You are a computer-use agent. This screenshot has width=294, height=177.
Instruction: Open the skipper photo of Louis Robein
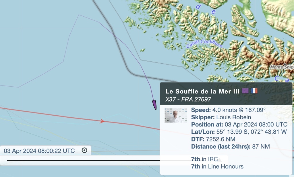tap(176, 115)
